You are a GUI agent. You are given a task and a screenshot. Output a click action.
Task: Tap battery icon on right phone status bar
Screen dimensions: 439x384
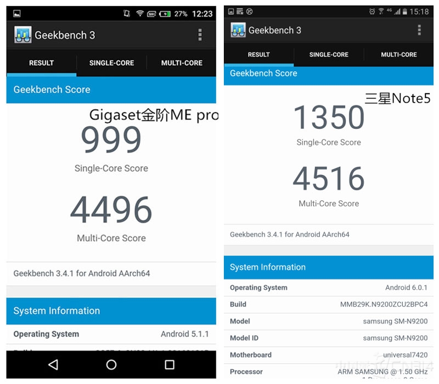coord(404,12)
